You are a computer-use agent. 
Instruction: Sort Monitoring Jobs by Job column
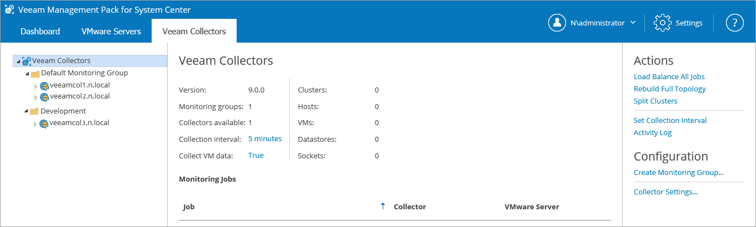189,207
